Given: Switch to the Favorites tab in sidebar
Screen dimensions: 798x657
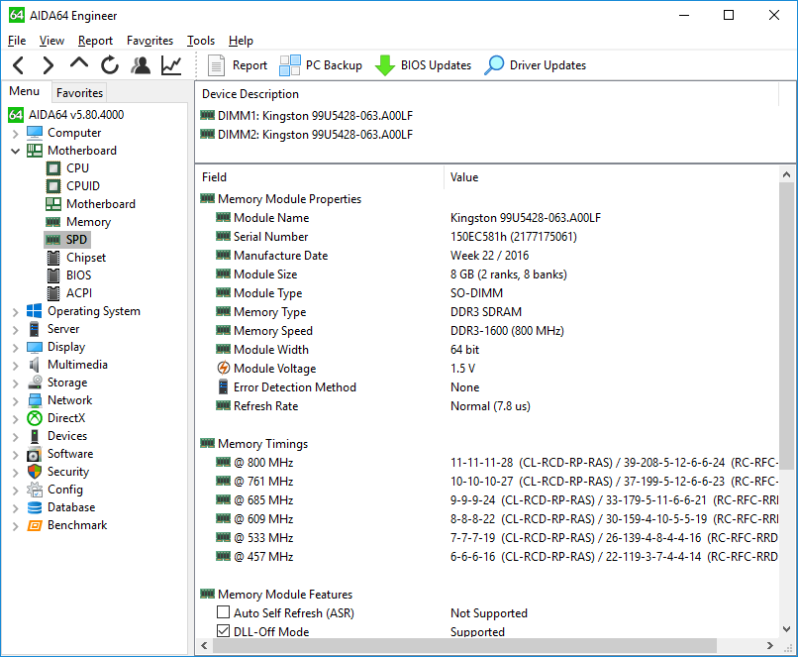Looking at the screenshot, I should click(79, 93).
